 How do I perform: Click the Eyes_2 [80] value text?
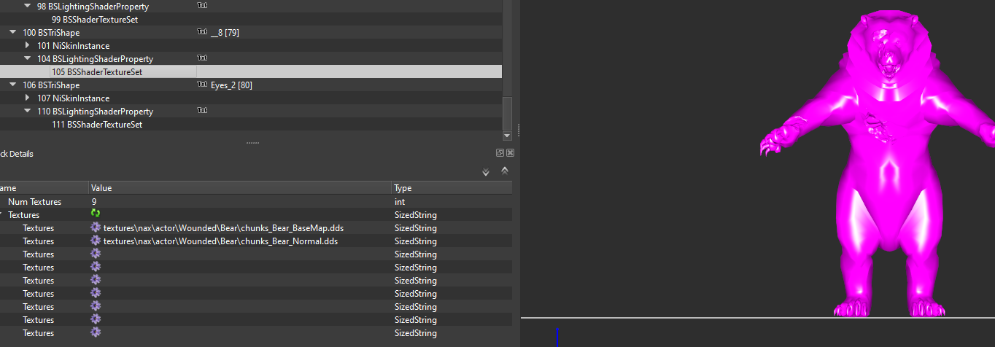pos(232,85)
